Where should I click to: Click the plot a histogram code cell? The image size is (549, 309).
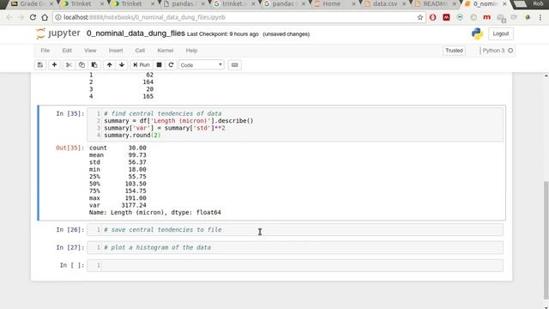coord(295,247)
